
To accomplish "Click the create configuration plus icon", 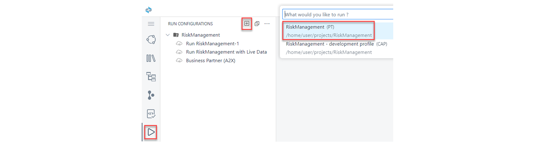I will (247, 23).
